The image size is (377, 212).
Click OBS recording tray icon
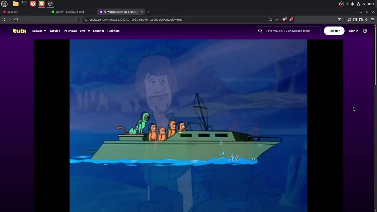[x=341, y=4]
